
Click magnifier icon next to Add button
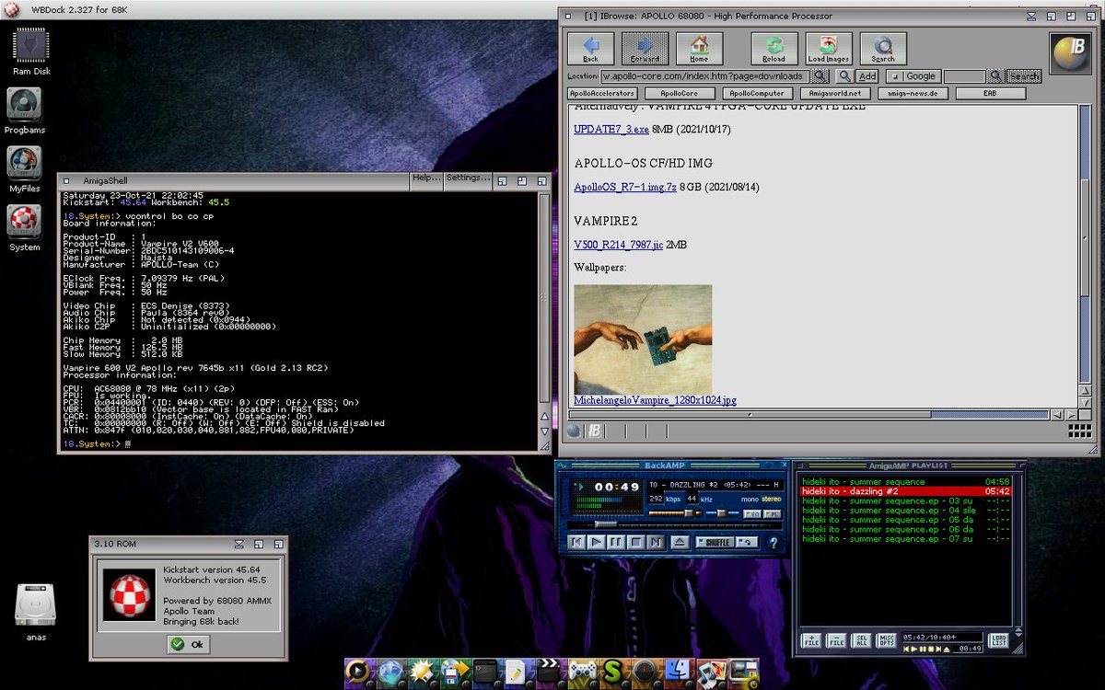tap(844, 76)
